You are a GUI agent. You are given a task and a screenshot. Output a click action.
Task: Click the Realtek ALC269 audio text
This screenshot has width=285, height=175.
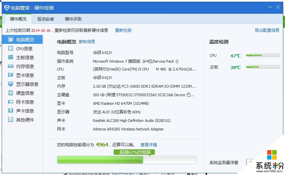pyautogui.click(x=132, y=121)
